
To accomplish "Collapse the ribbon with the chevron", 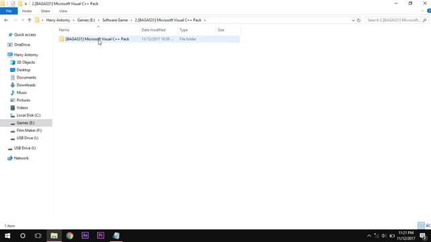I will (x=422, y=11).
